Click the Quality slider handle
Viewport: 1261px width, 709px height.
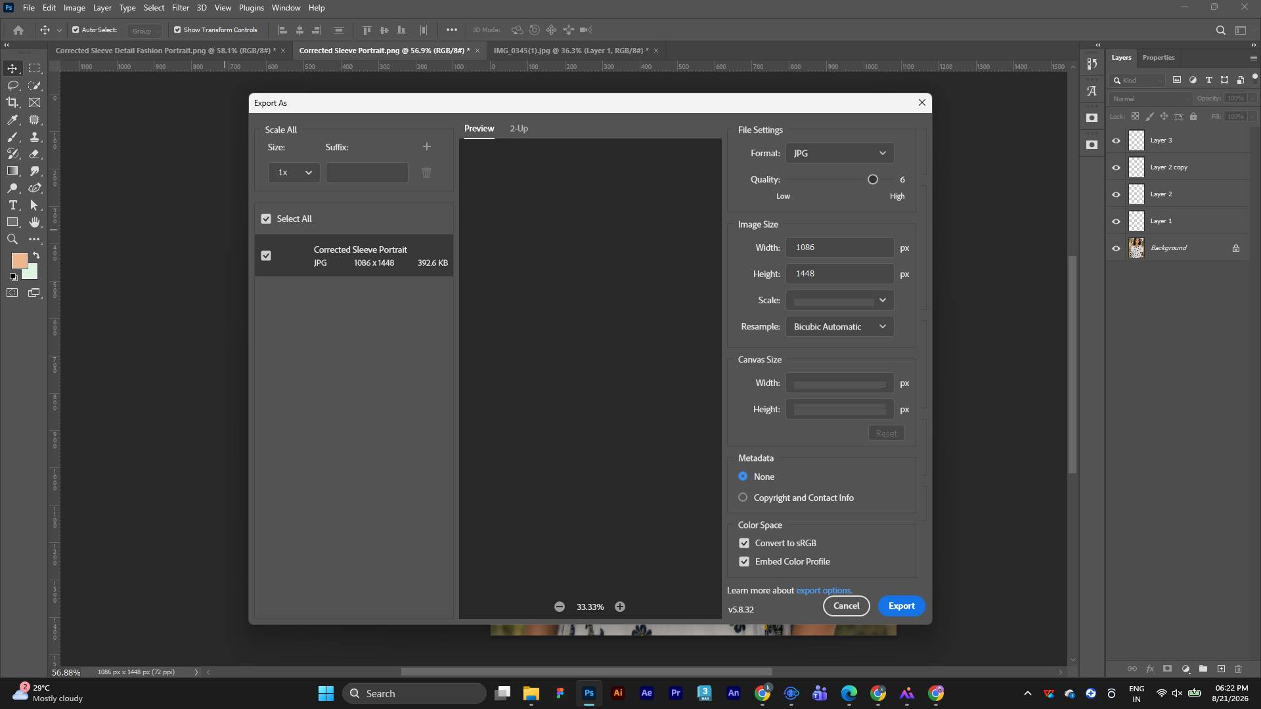click(873, 179)
